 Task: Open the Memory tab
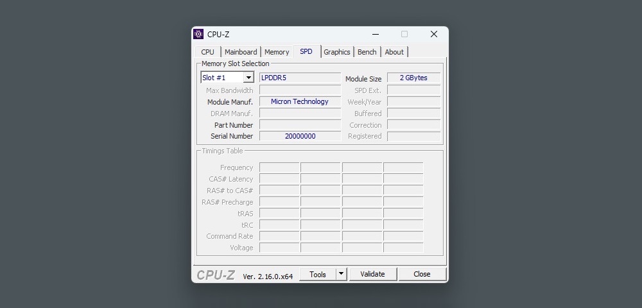[277, 52]
